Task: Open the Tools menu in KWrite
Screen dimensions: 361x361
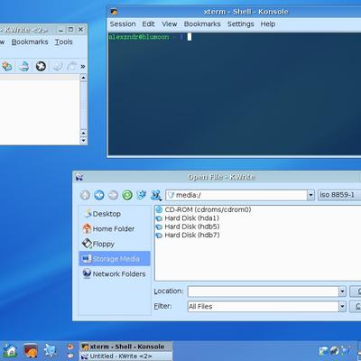Action: point(63,42)
